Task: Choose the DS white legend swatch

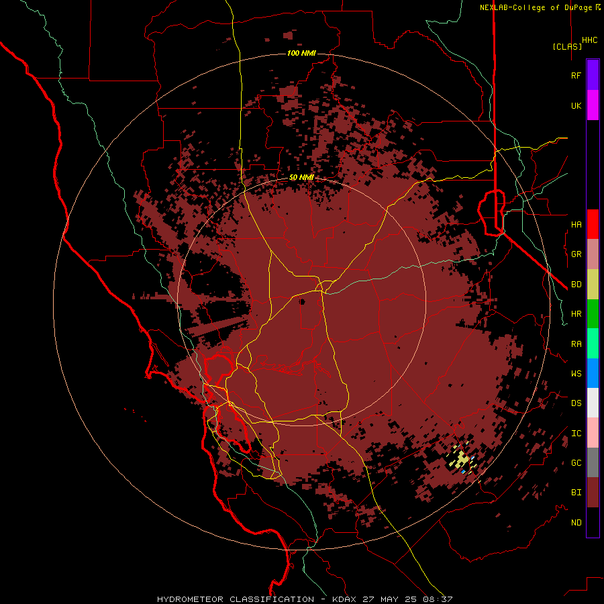Action: click(593, 403)
